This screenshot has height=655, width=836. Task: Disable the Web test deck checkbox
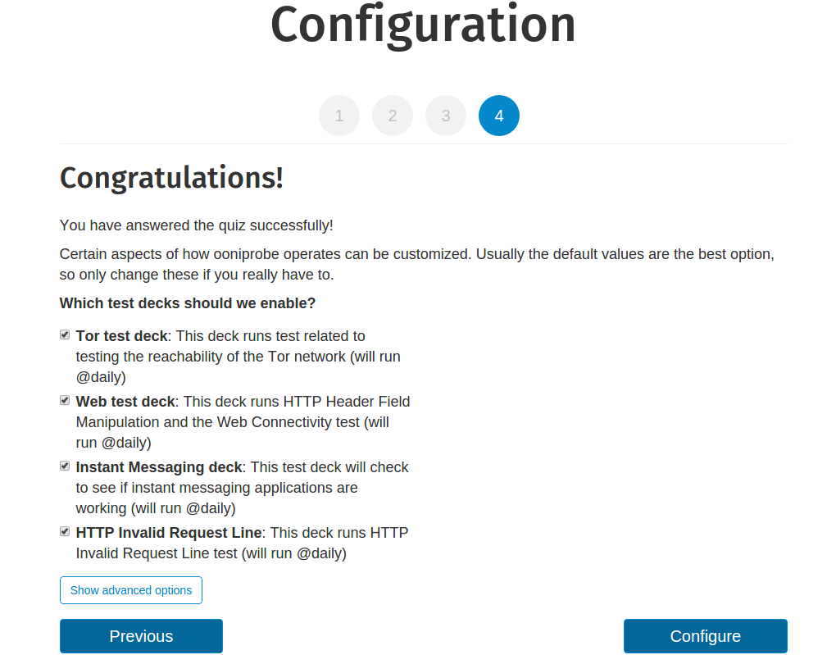click(65, 400)
